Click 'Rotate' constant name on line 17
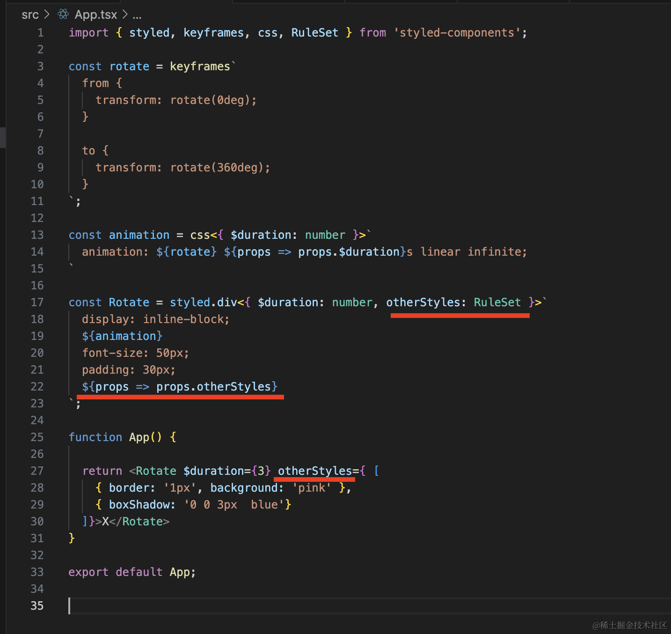The image size is (671, 634). click(129, 302)
